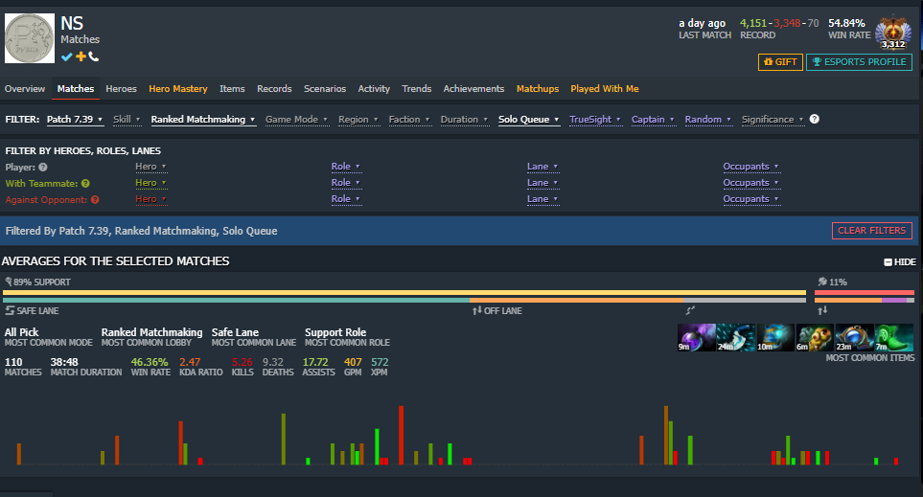The image size is (923, 497).
Task: Open the Player row Hero dropdown
Action: [x=150, y=167]
